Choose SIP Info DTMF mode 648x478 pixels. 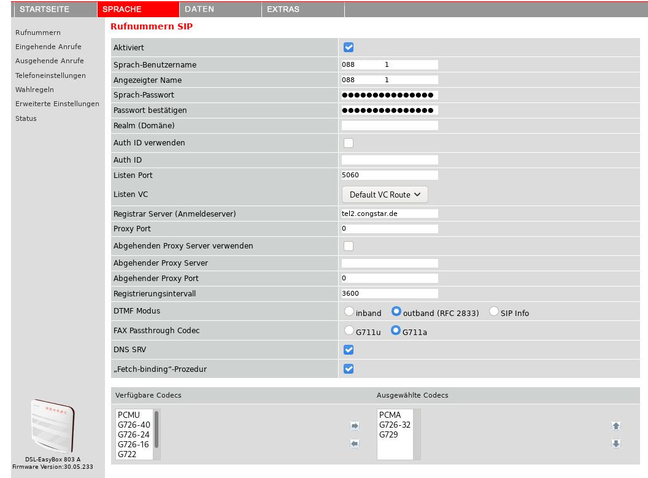click(x=494, y=311)
